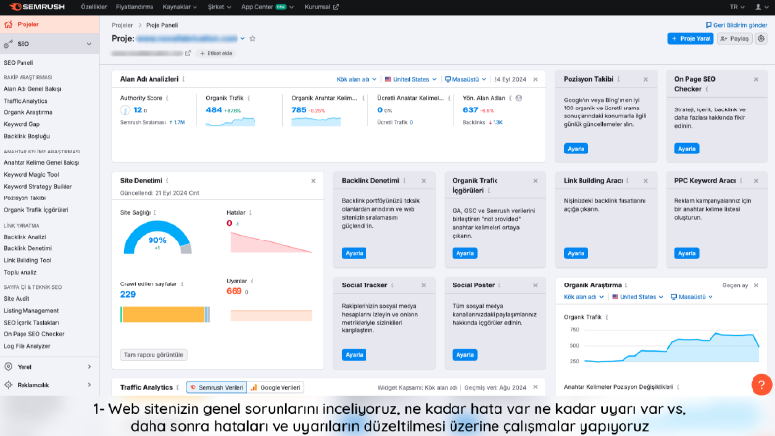The width and height of the screenshot is (775, 436).
Task: Click Ayarla in Backlink Denetimi widget
Action: [x=354, y=253]
